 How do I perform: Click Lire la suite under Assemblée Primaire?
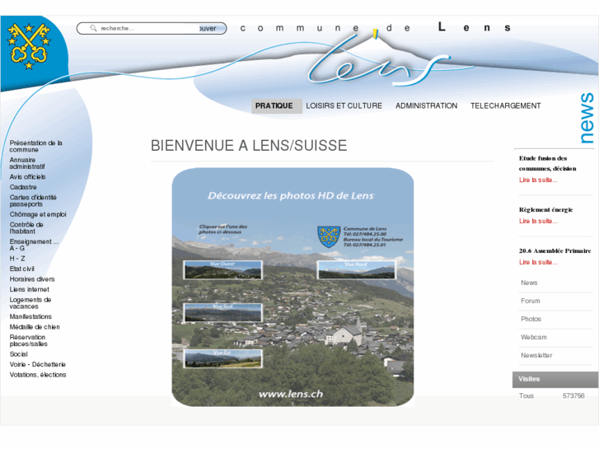[538, 263]
